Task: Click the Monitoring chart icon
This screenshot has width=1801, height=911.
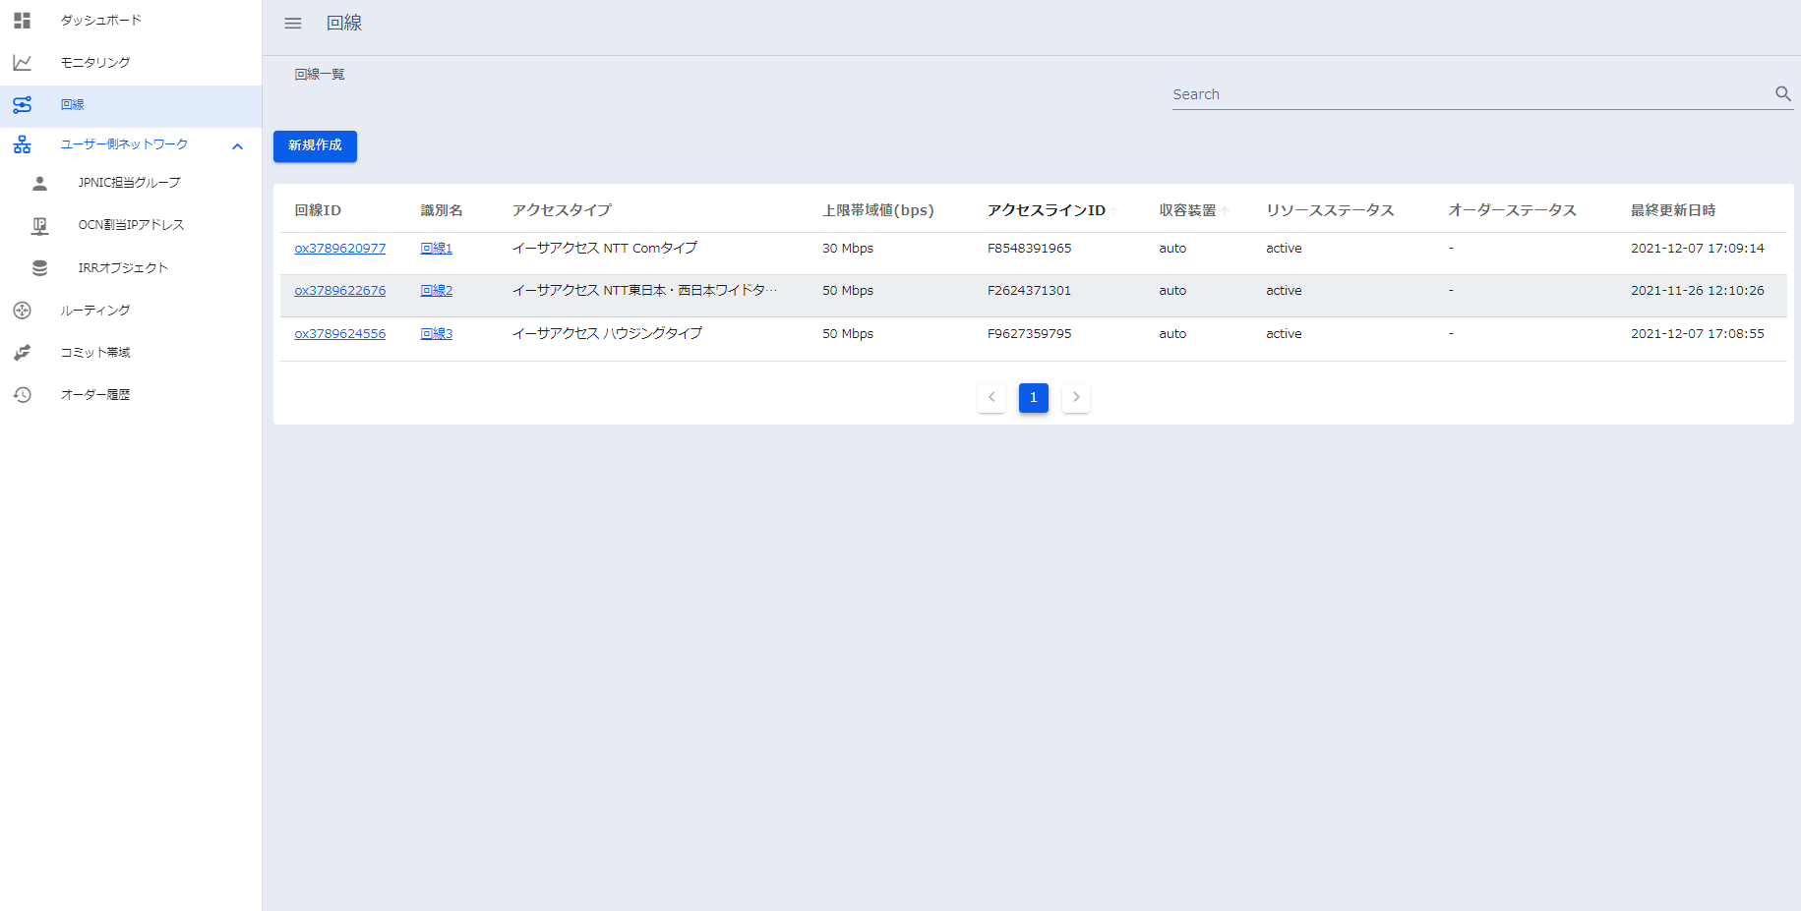Action: point(22,63)
